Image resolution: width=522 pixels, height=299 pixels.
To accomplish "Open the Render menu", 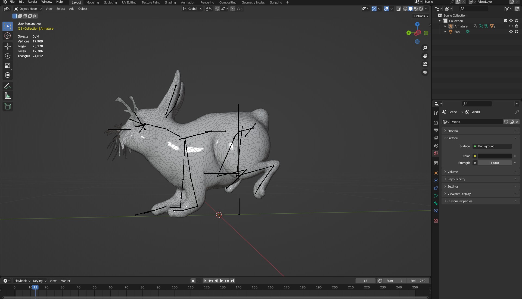I will click(x=32, y=2).
